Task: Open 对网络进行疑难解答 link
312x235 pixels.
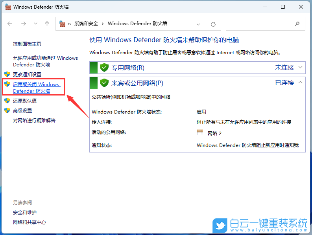Action: pyautogui.click(x=34, y=120)
